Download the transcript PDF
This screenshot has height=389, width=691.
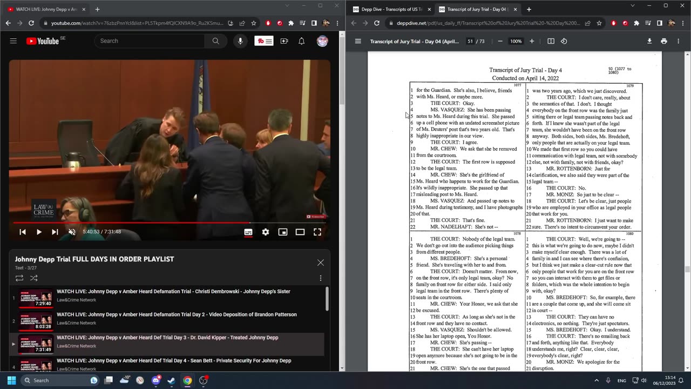click(x=649, y=41)
